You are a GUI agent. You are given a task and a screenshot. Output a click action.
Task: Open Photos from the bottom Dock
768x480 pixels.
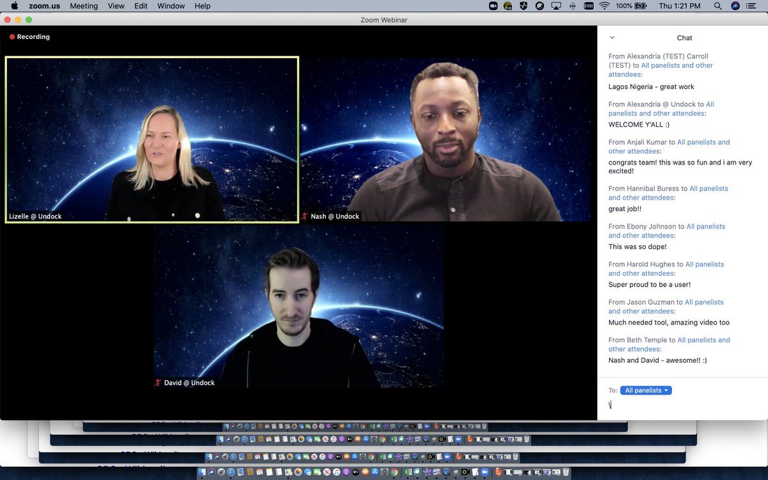pyautogui.click(x=298, y=472)
